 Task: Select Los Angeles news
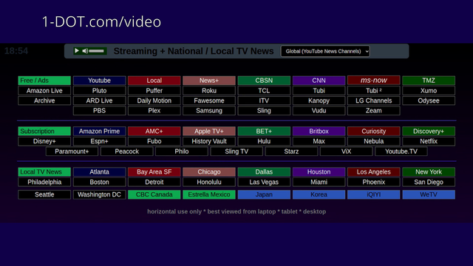pyautogui.click(x=374, y=172)
